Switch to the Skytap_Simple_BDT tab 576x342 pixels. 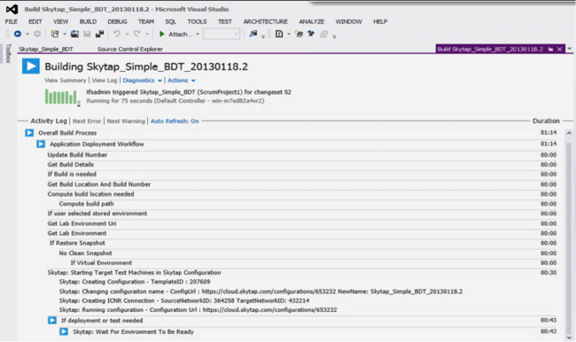(46, 49)
